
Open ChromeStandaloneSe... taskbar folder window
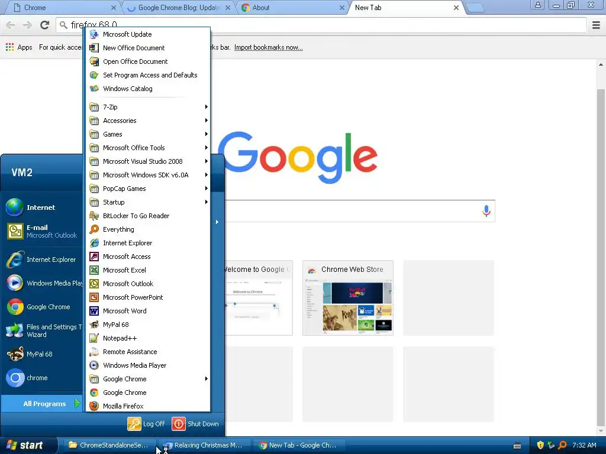109,446
